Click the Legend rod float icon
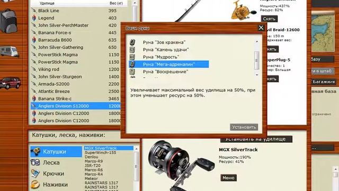The height and width of the screenshot is (191, 339). coord(34,18)
